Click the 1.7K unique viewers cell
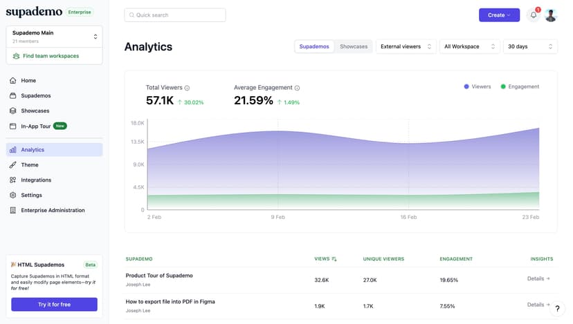 point(368,306)
